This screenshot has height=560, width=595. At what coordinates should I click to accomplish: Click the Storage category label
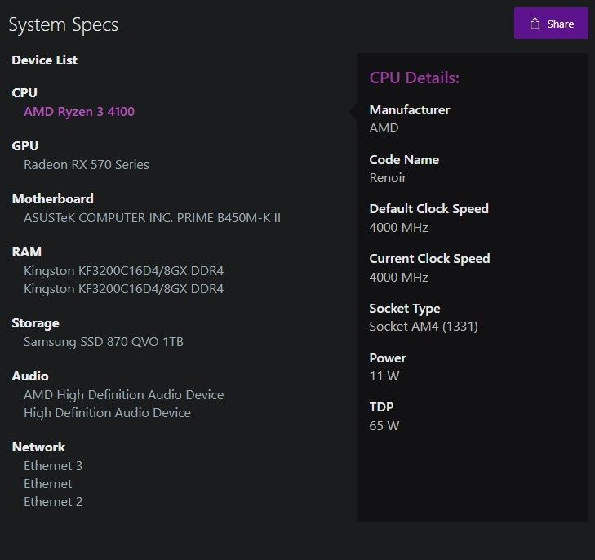pos(35,323)
